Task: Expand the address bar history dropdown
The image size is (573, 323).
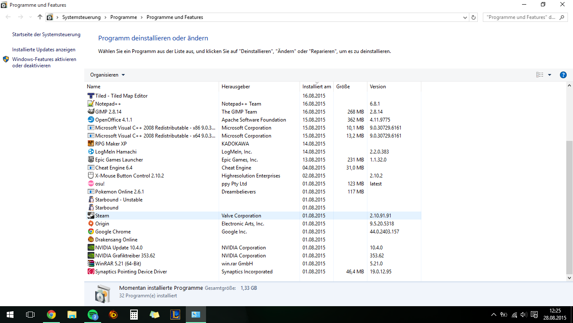Action: click(x=465, y=17)
